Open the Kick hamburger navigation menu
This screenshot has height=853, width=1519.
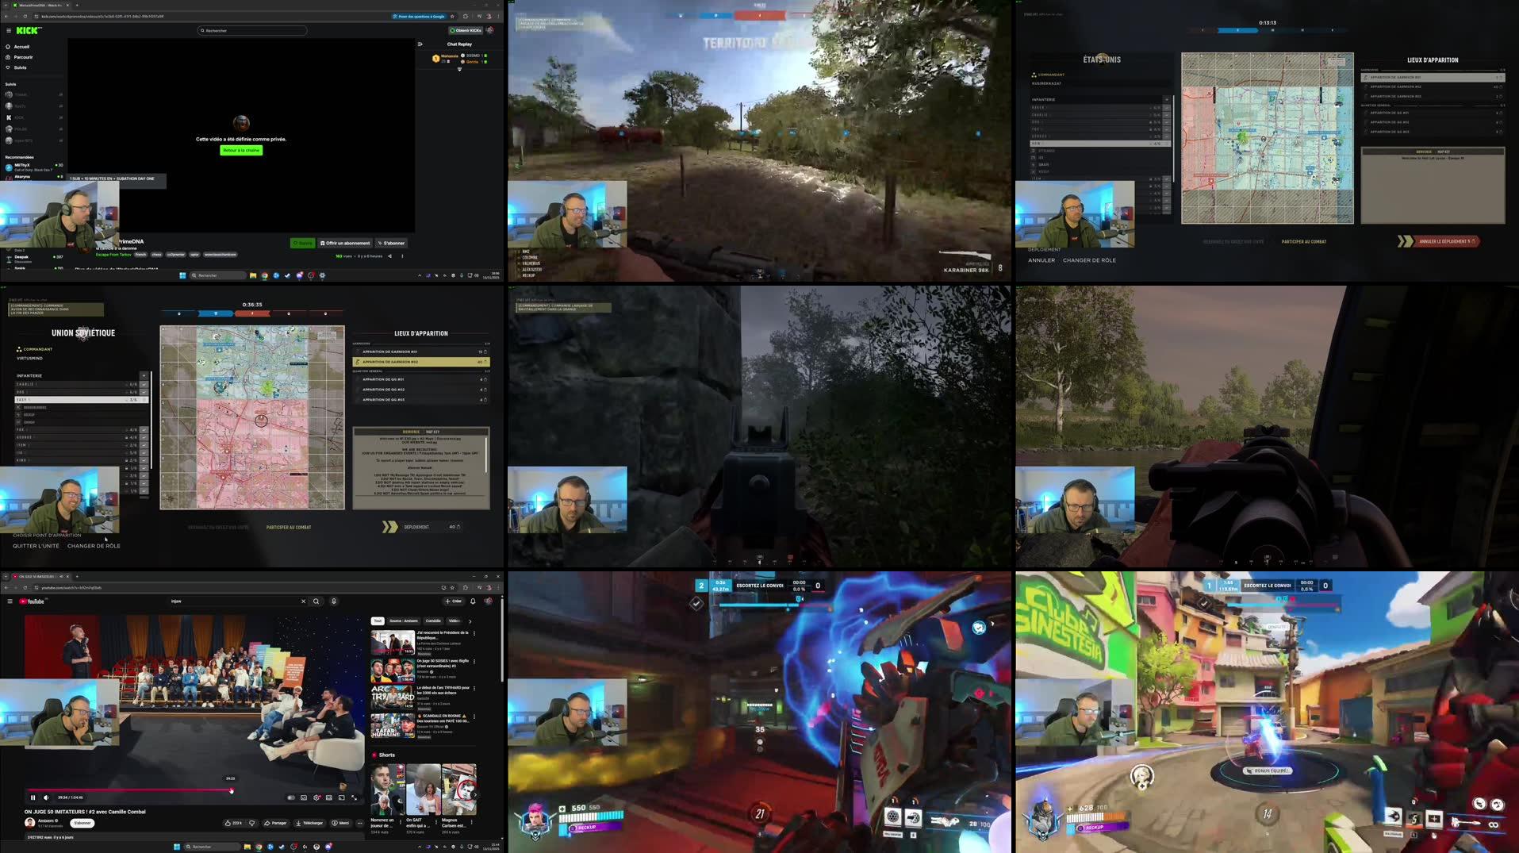(9, 31)
